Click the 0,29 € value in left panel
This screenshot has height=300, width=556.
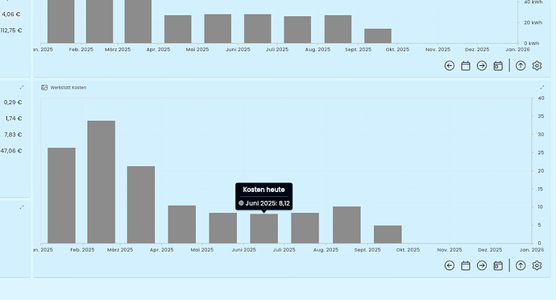pyautogui.click(x=13, y=102)
